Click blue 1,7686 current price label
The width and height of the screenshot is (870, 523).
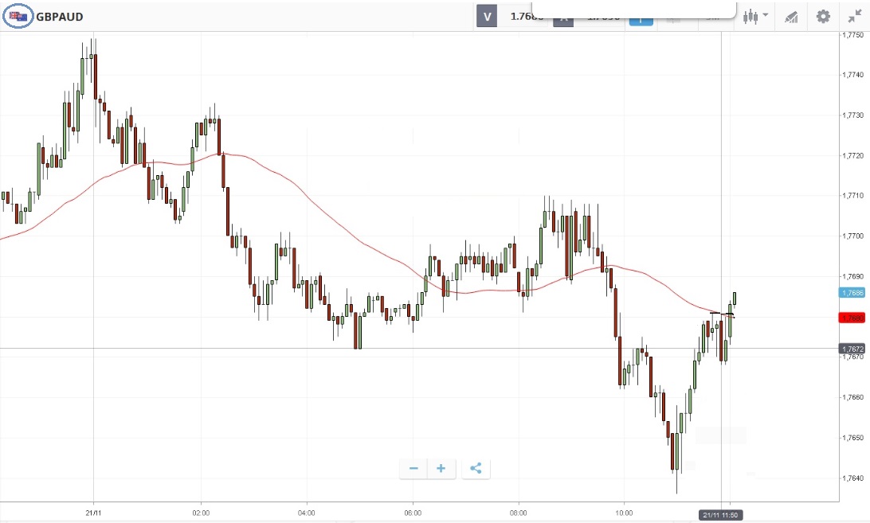pyautogui.click(x=852, y=292)
